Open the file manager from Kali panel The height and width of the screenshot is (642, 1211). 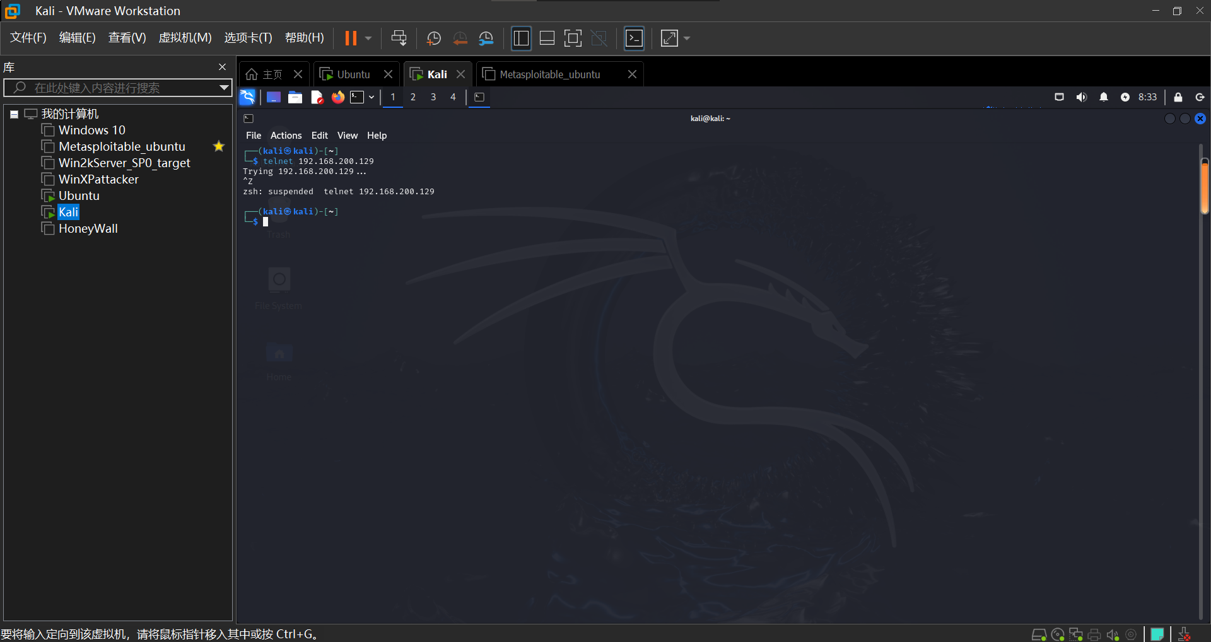[295, 97]
